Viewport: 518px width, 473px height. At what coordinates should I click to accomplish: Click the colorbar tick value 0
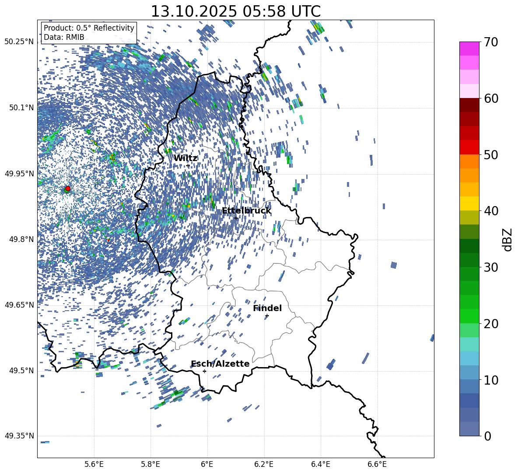click(488, 436)
